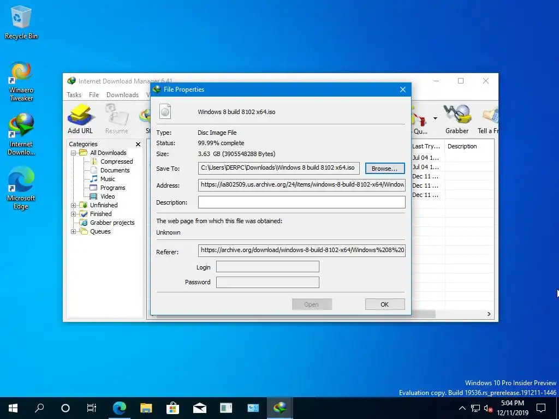Click the Save To path field
Viewport: 559px width, 419px height.
click(278, 168)
